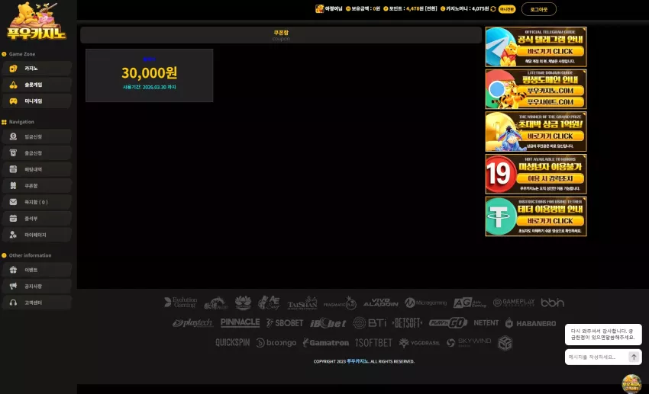Refresh casino money with the circular arrows icon
This screenshot has width=649, height=394.
(x=493, y=8)
